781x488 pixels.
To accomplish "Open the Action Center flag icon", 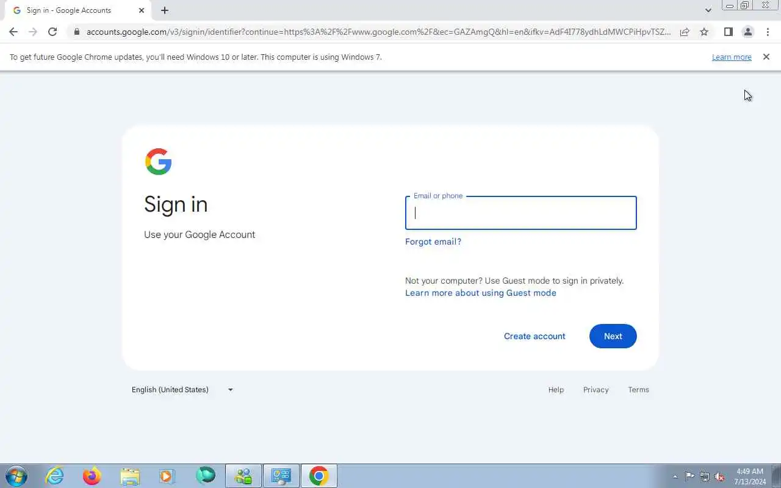I will tap(689, 476).
